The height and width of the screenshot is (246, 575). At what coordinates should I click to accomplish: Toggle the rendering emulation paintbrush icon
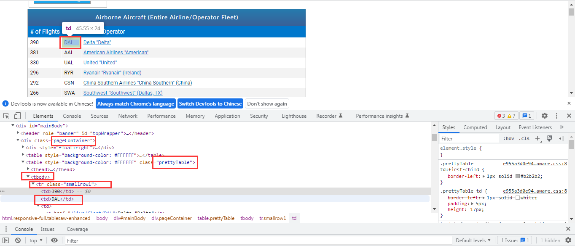(x=549, y=138)
